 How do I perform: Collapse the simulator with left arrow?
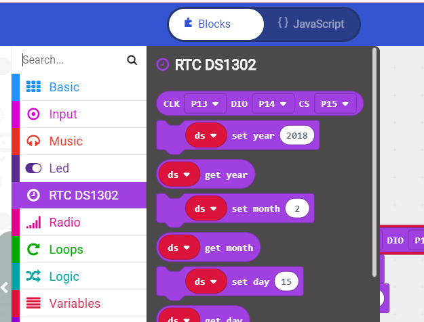tap(4, 287)
